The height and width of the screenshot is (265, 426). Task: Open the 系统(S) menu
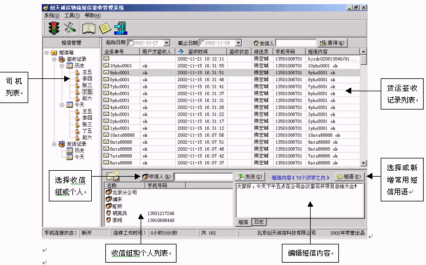(x=51, y=15)
